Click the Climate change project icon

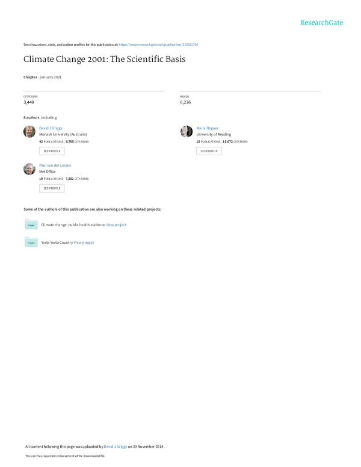point(31,224)
